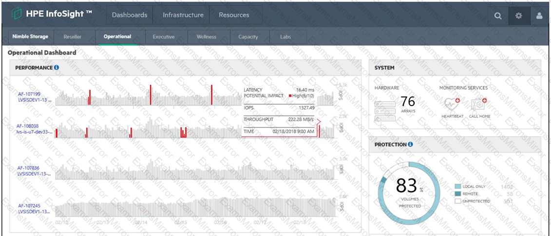This screenshot has width=551, height=236.
Task: Switch to the Executive tab
Action: [x=164, y=36]
